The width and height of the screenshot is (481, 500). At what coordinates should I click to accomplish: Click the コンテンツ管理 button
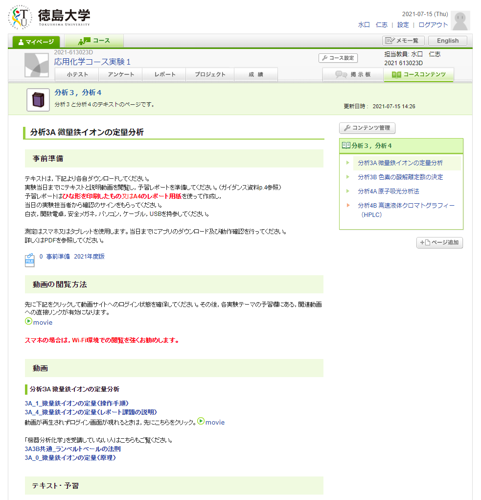367,128
